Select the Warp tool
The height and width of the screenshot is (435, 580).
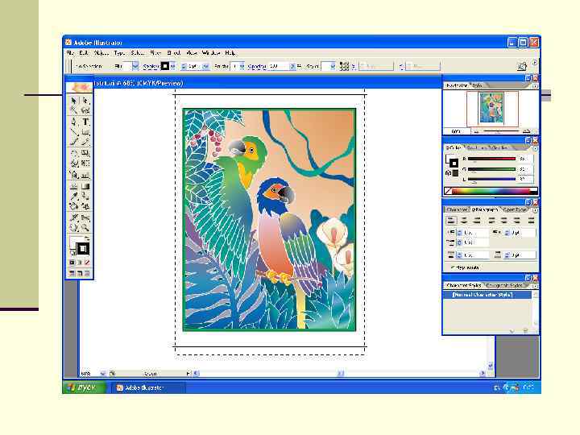(x=74, y=164)
